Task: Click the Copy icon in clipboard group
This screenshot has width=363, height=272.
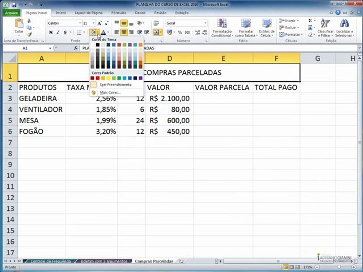Action: (29, 28)
